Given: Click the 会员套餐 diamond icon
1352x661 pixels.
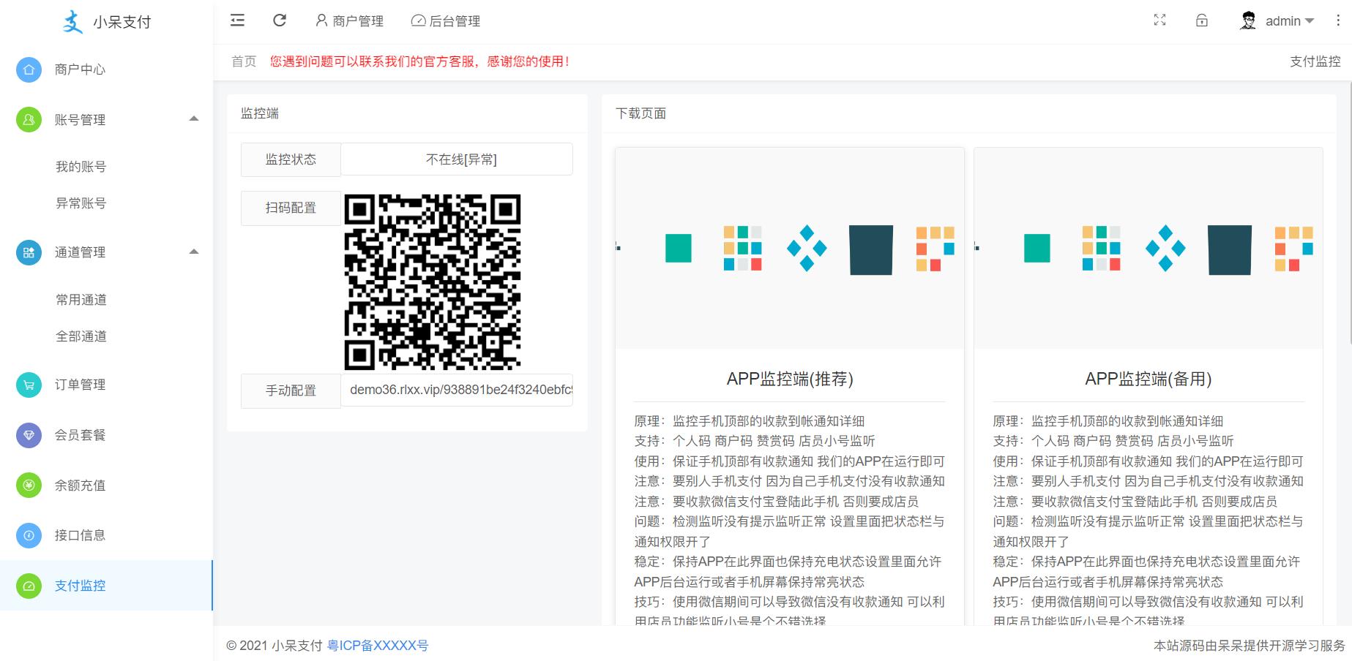Looking at the screenshot, I should point(29,435).
